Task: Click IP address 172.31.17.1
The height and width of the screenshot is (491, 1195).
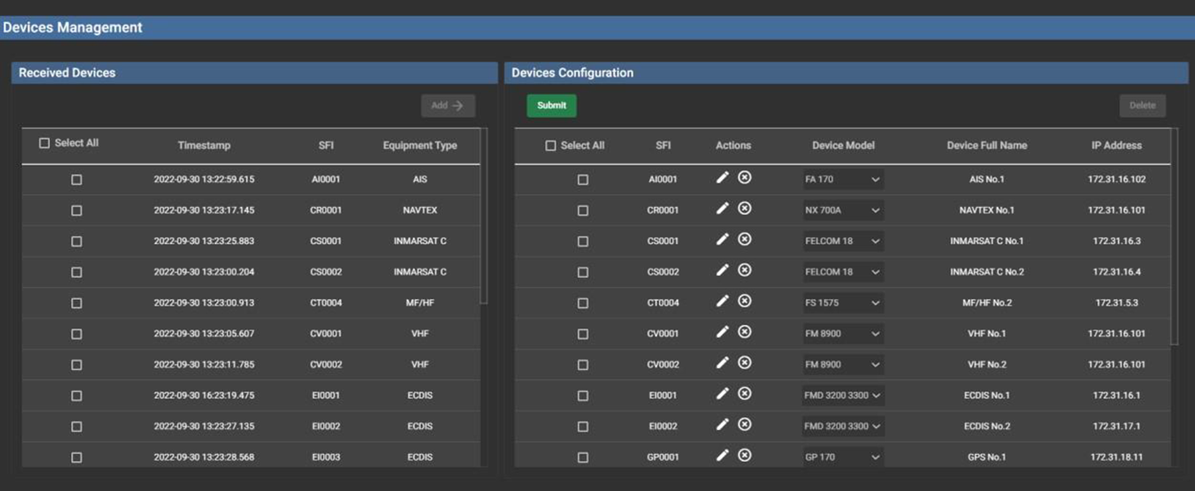Action: coord(1116,427)
